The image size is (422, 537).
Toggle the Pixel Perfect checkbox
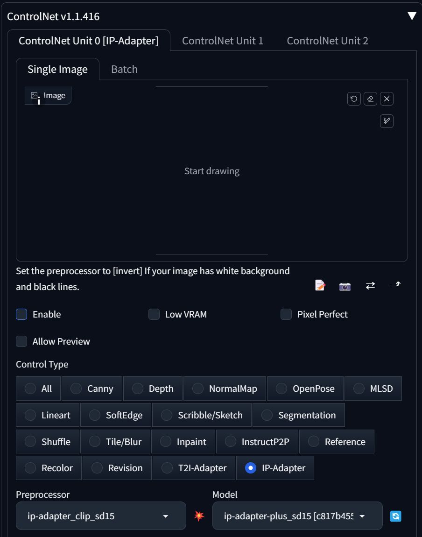click(286, 314)
